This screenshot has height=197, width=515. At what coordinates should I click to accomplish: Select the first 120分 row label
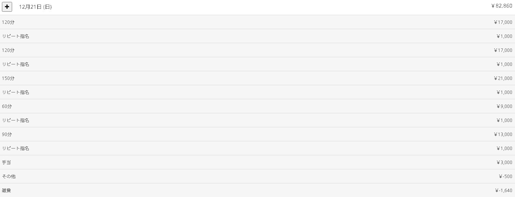[8, 22]
